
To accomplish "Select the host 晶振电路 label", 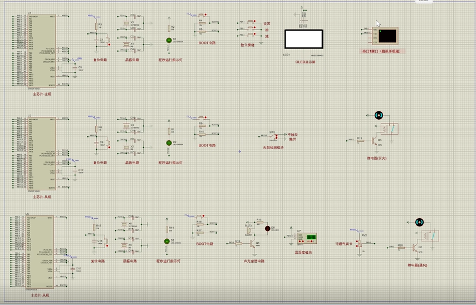I will point(132,60).
